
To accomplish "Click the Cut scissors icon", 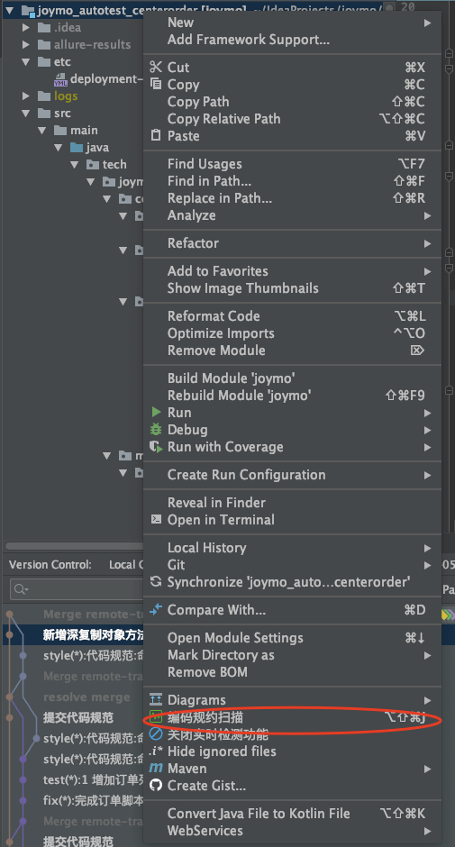I will (156, 67).
